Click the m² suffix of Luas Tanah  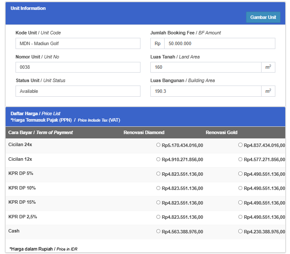coord(268,67)
